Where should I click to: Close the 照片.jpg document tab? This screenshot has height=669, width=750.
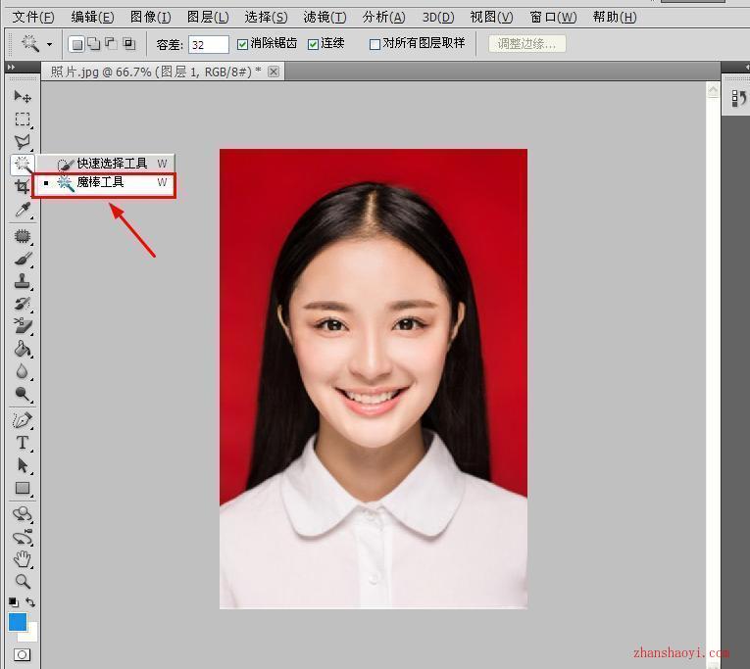click(x=274, y=72)
